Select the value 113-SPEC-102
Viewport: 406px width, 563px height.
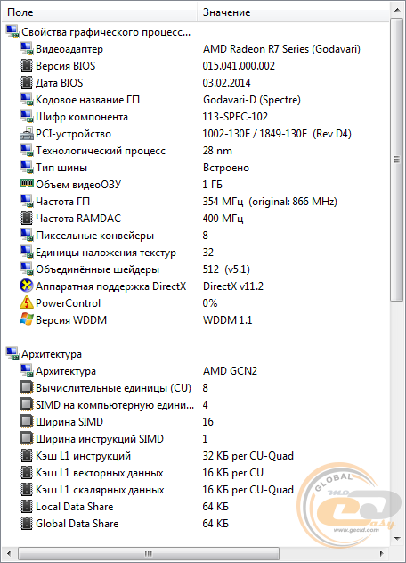click(235, 117)
